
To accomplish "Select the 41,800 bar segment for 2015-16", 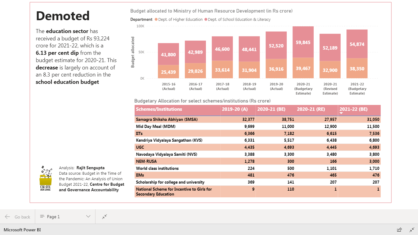I will point(168,54).
